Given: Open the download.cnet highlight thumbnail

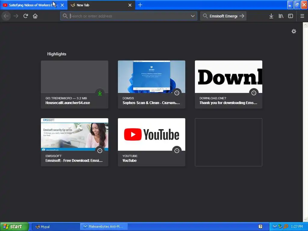Looking at the screenshot, I should tap(229, 77).
